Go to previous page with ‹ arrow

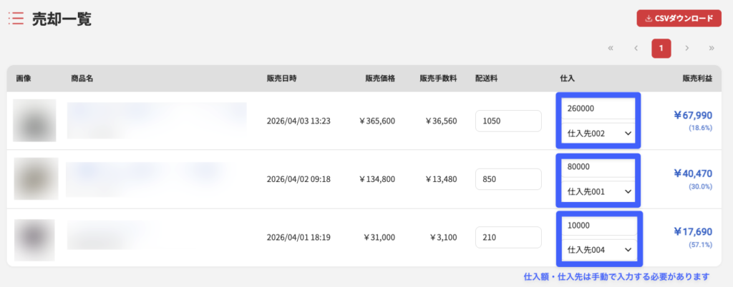[x=636, y=49]
